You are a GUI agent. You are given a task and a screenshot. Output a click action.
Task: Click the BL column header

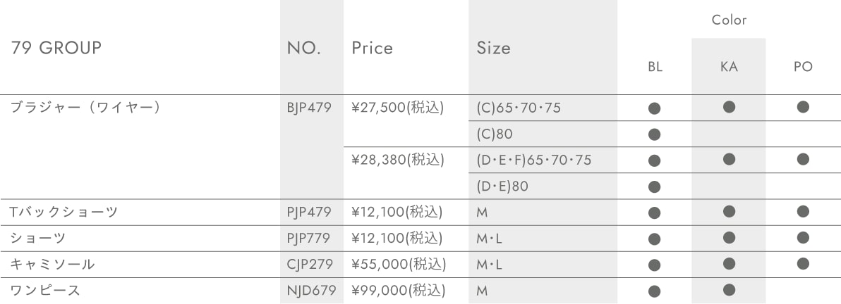(655, 67)
